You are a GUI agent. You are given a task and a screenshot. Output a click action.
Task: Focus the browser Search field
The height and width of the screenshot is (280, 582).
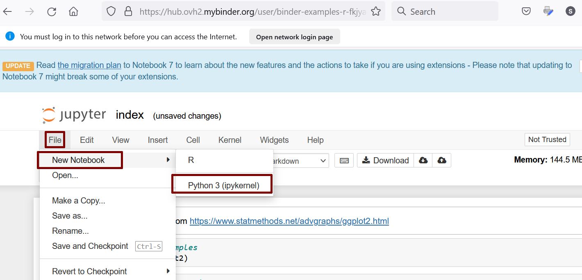[x=445, y=11]
